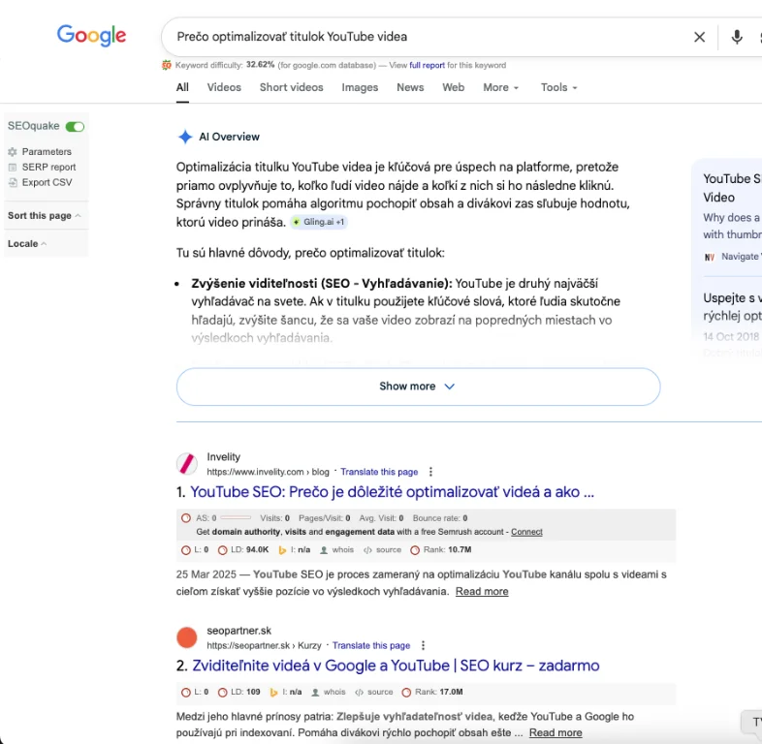Toggle the SEOquake switch off

tap(75, 127)
